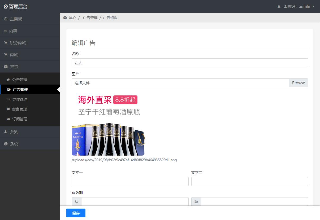This screenshot has height=220, width=320.
Task: Go to 链接管理 page
Action: 30,99
